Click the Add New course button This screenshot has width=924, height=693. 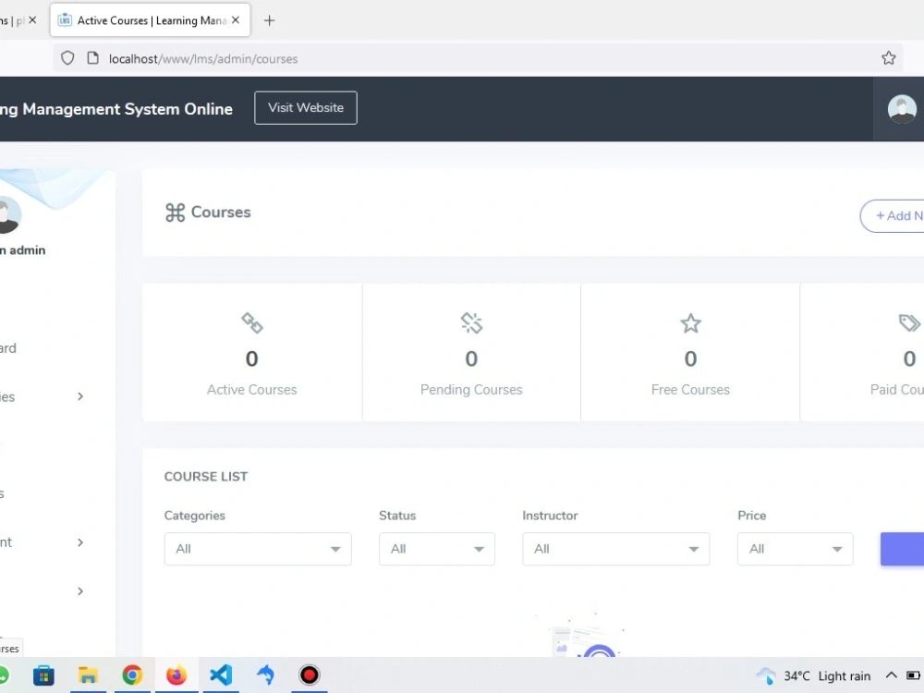tap(893, 215)
